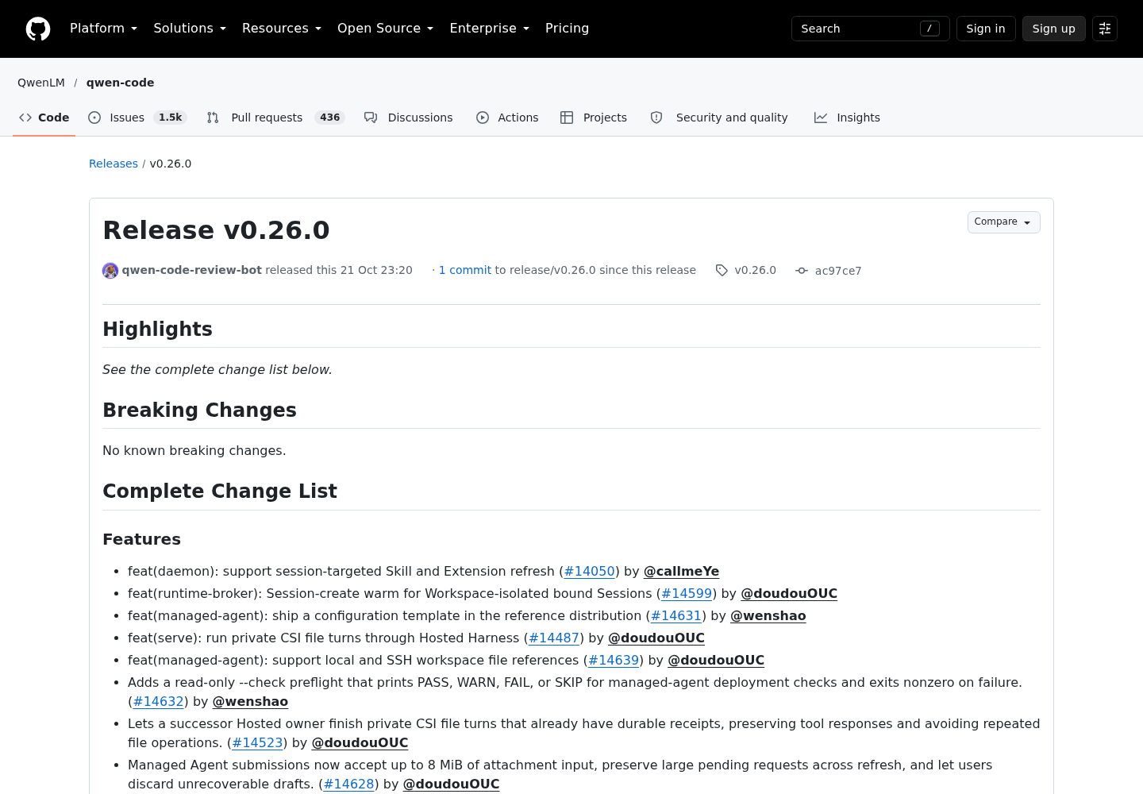Image resolution: width=1143 pixels, height=794 pixels.
Task: Open the Pull requests tab
Action: tap(275, 118)
